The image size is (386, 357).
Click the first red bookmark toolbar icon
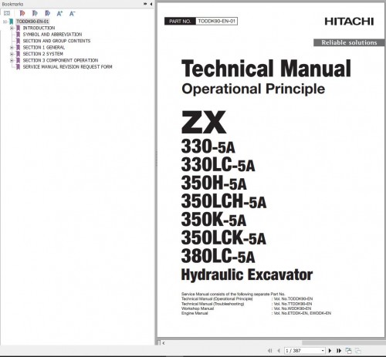tap(22, 13)
